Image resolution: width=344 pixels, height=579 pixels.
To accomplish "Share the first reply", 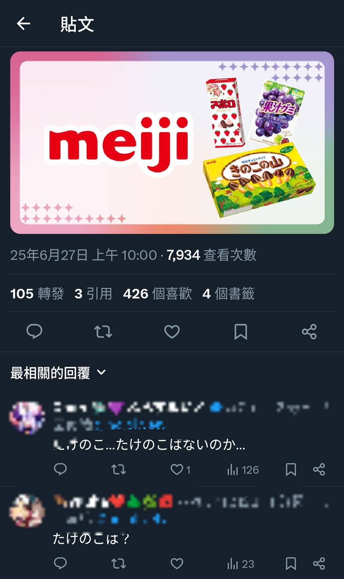I will pos(319,470).
